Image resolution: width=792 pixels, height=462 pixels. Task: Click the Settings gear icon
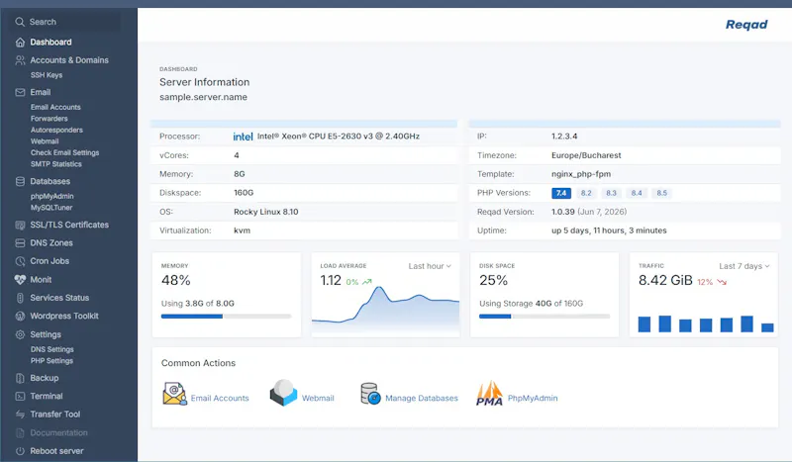click(x=20, y=334)
